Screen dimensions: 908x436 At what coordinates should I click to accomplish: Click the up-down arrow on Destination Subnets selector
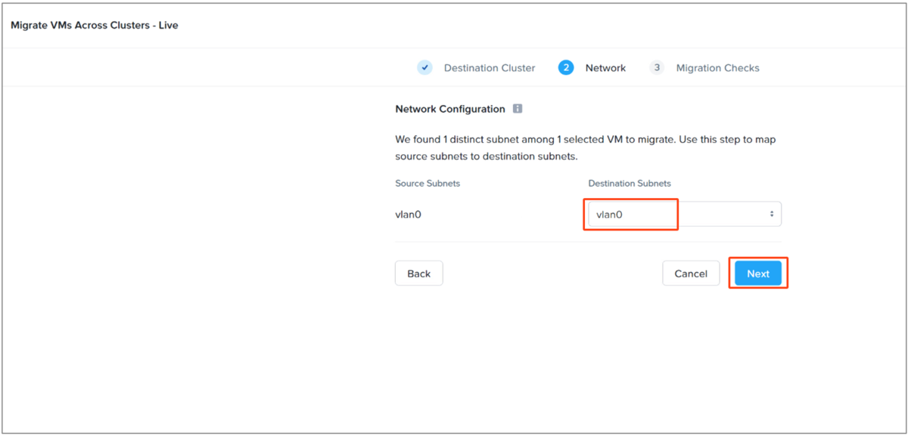pyautogui.click(x=772, y=214)
